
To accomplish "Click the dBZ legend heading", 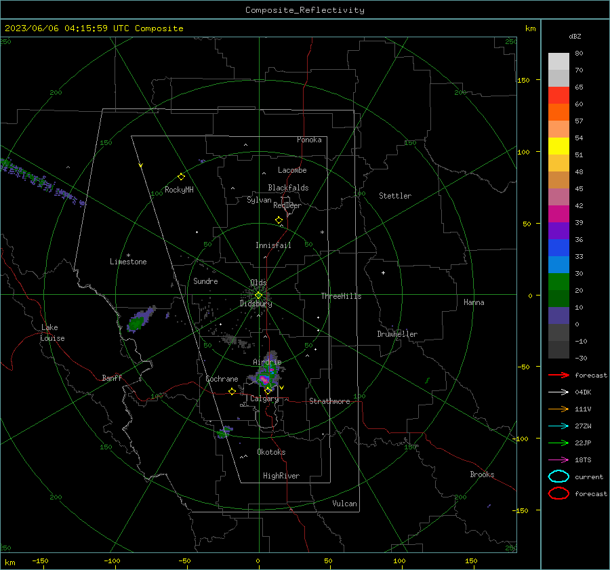I will [x=575, y=37].
